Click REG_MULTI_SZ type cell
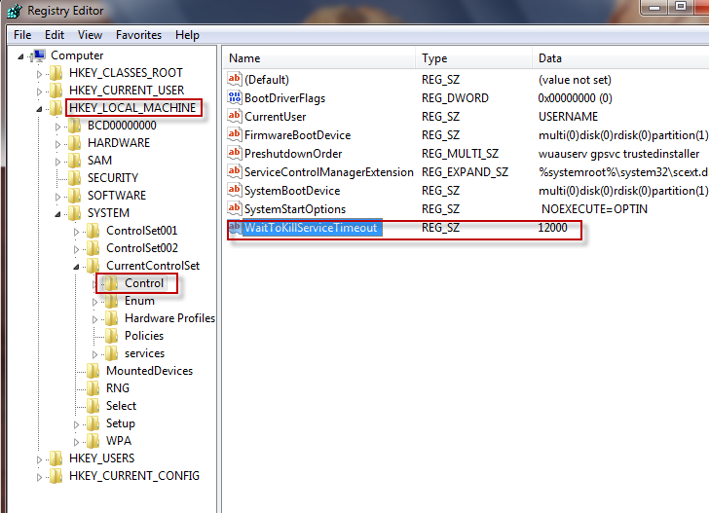The image size is (709, 513). (x=460, y=154)
